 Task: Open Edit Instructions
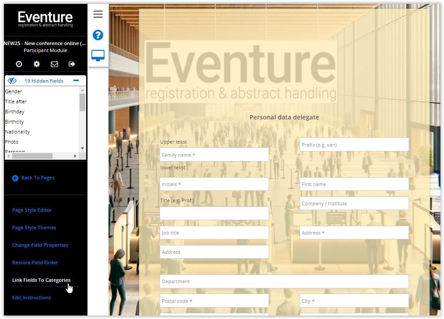click(31, 298)
